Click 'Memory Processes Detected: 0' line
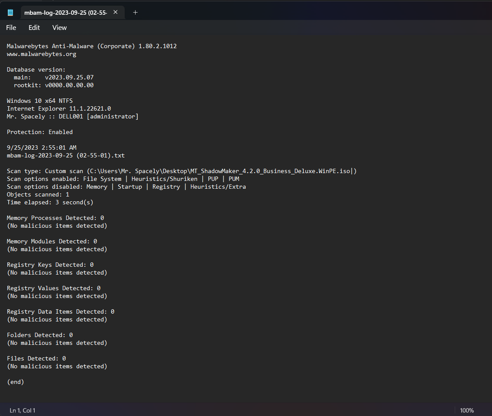Image resolution: width=492 pixels, height=416 pixels. pyautogui.click(x=55, y=218)
